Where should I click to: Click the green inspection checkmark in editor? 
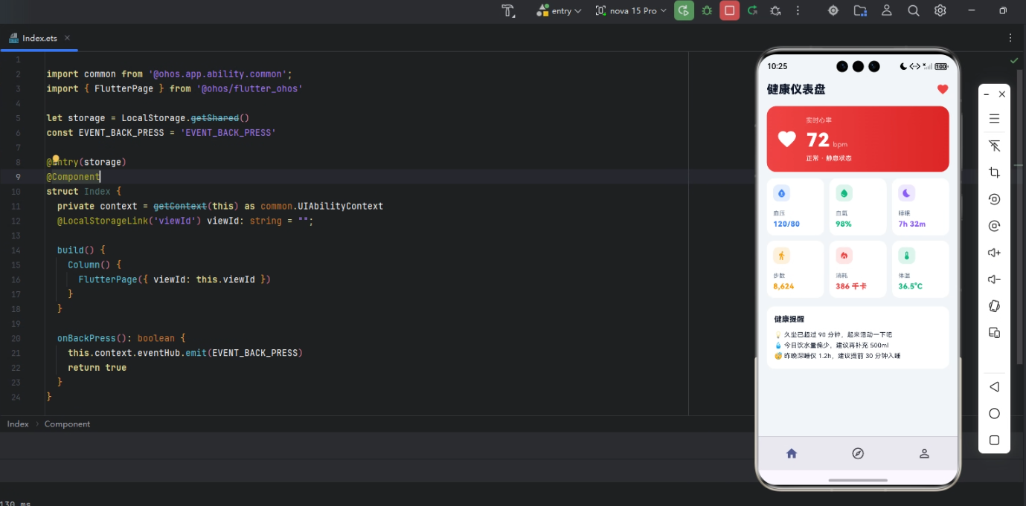[x=1014, y=60]
